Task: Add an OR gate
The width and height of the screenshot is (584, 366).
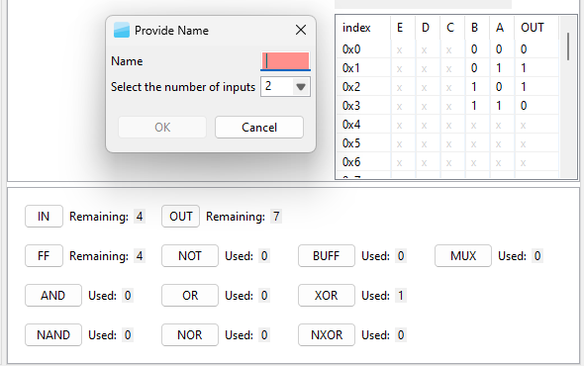Action: 190,295
